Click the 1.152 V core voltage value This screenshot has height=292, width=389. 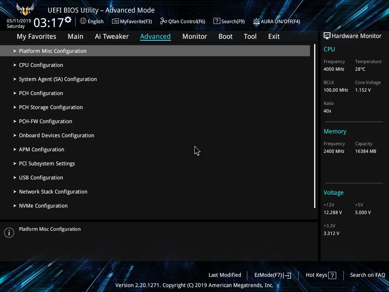[x=363, y=90]
